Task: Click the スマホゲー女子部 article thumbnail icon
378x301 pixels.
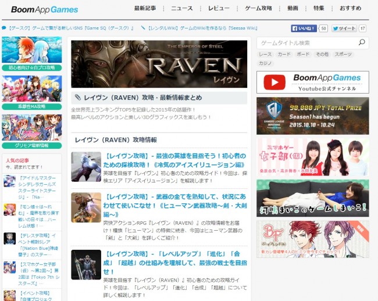Action: point(10,267)
